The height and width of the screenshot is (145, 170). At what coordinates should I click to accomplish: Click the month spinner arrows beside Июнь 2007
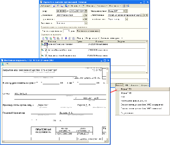click(126, 11)
